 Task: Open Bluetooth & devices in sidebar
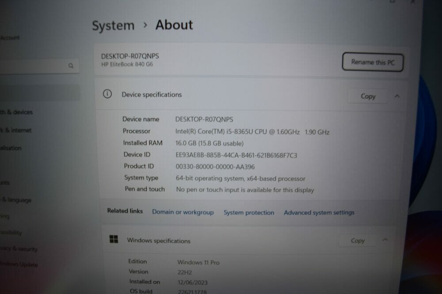pyautogui.click(x=16, y=112)
